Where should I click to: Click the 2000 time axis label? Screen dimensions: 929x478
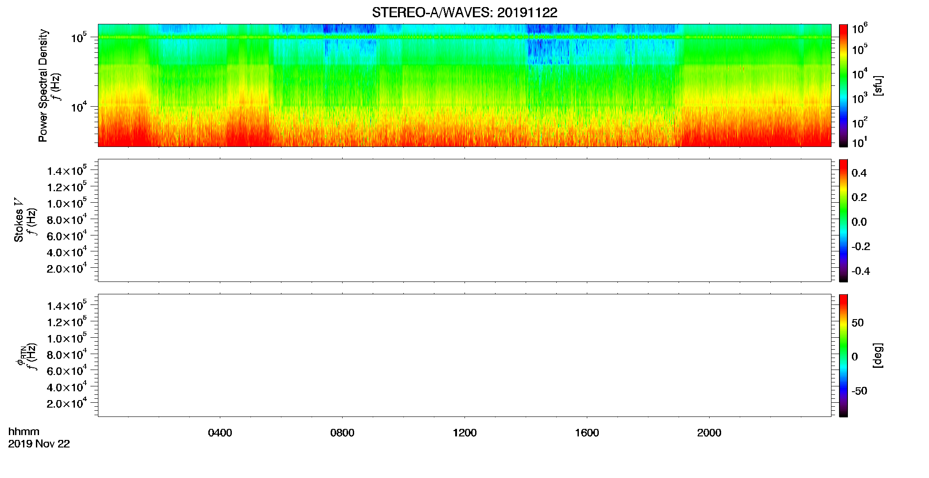point(709,433)
